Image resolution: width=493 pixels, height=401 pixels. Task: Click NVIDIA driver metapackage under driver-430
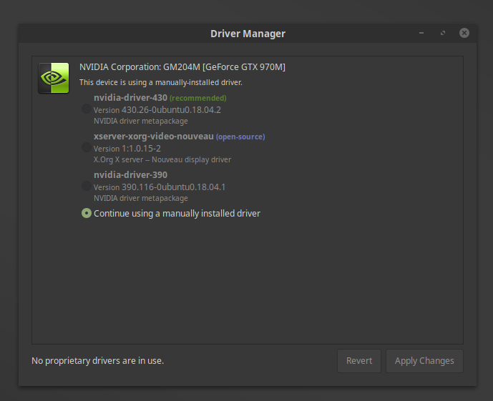click(x=141, y=121)
